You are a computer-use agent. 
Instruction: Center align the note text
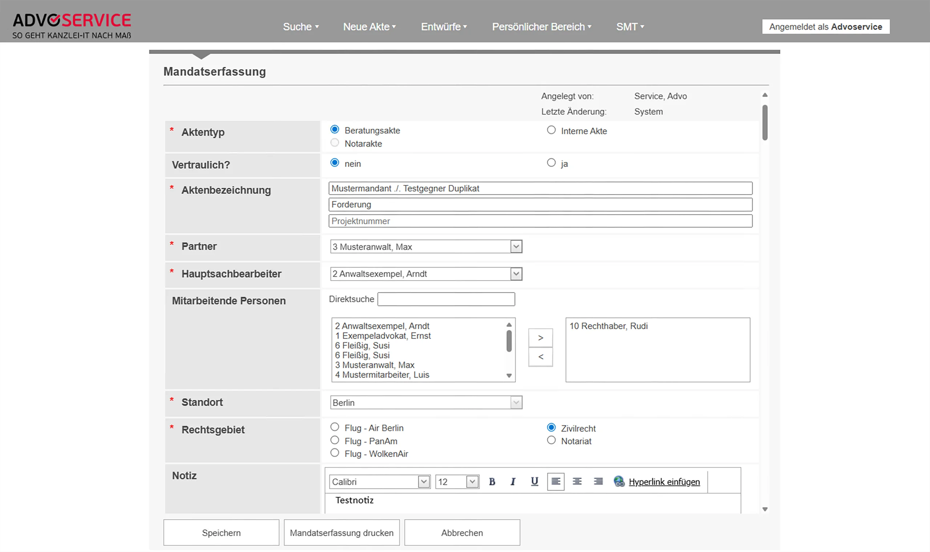[577, 482]
